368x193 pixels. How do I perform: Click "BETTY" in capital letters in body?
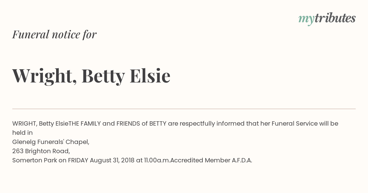pos(158,123)
